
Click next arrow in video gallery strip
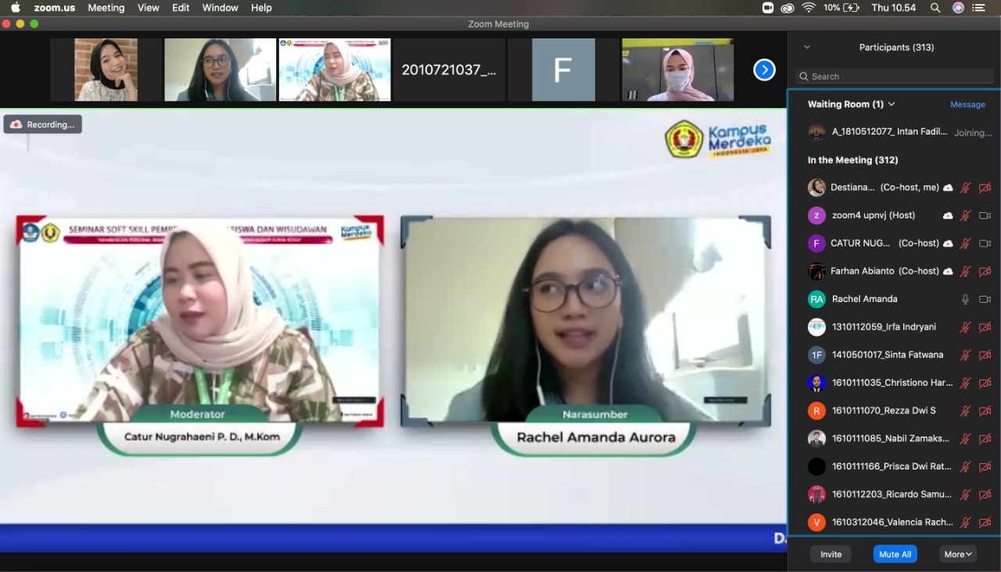pos(764,70)
